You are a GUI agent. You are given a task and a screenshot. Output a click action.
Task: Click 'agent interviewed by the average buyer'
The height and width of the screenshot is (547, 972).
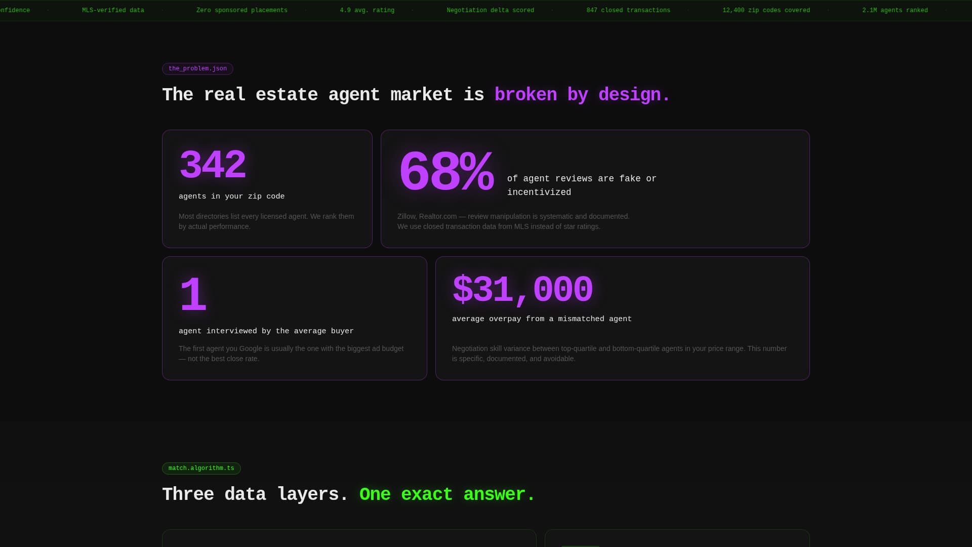266,331
